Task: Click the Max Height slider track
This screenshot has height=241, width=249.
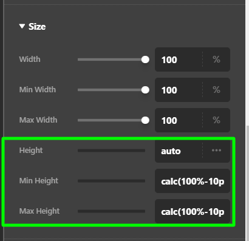Action: pos(111,211)
